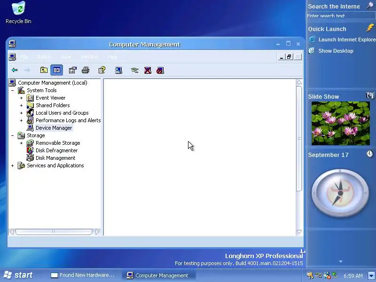The image size is (376, 282).
Task: Restore the inner MMC child window
Action: click(x=289, y=57)
